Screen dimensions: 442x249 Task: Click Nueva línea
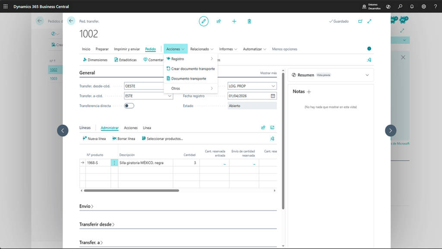click(94, 139)
